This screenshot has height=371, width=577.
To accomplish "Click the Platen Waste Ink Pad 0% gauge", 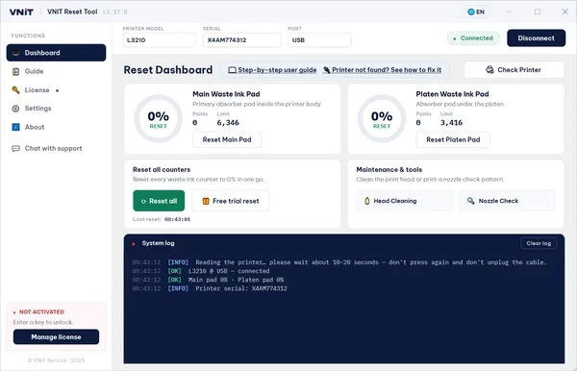I will pyautogui.click(x=382, y=119).
